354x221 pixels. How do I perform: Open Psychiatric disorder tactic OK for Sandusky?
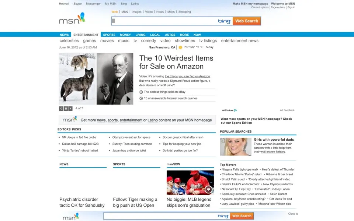[x=82, y=202]
